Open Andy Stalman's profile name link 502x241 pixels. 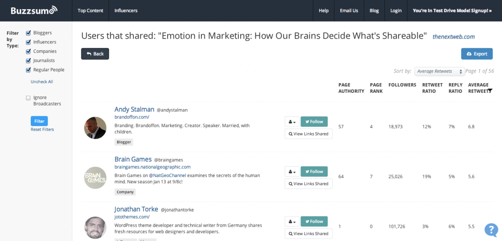click(x=134, y=109)
